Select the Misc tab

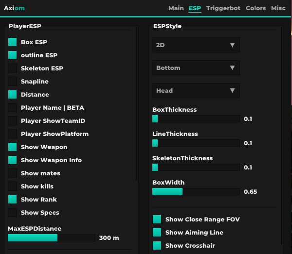278,8
